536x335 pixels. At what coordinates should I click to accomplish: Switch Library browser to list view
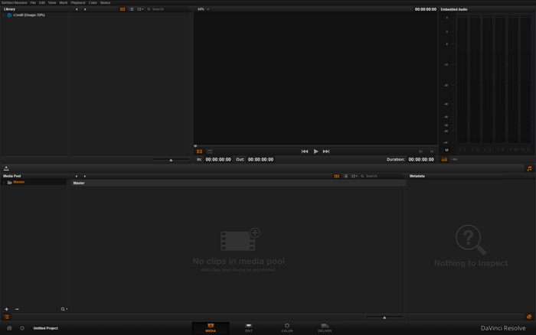coord(131,9)
